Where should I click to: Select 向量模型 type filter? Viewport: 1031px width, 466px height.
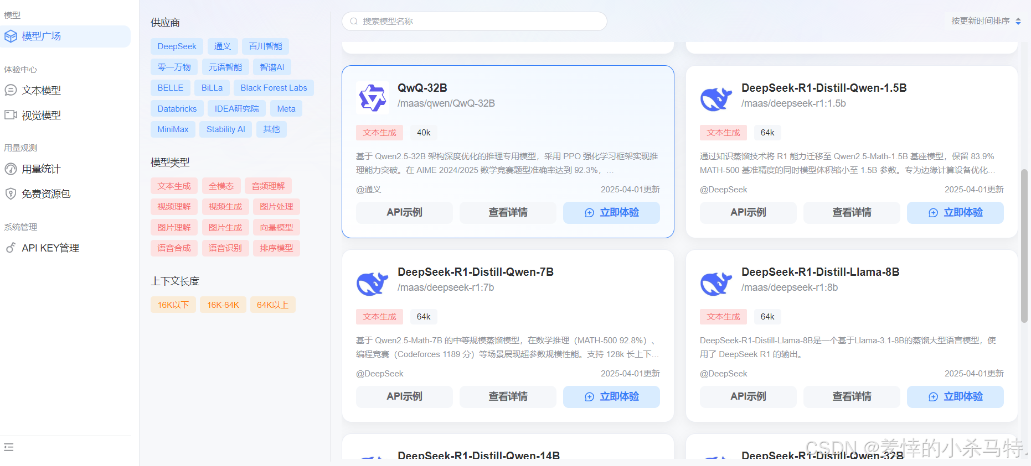pos(276,228)
